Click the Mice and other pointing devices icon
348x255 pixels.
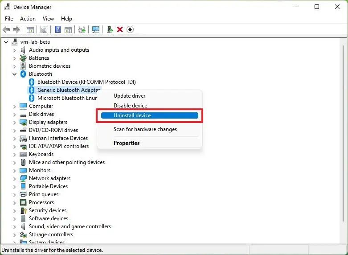(23, 162)
